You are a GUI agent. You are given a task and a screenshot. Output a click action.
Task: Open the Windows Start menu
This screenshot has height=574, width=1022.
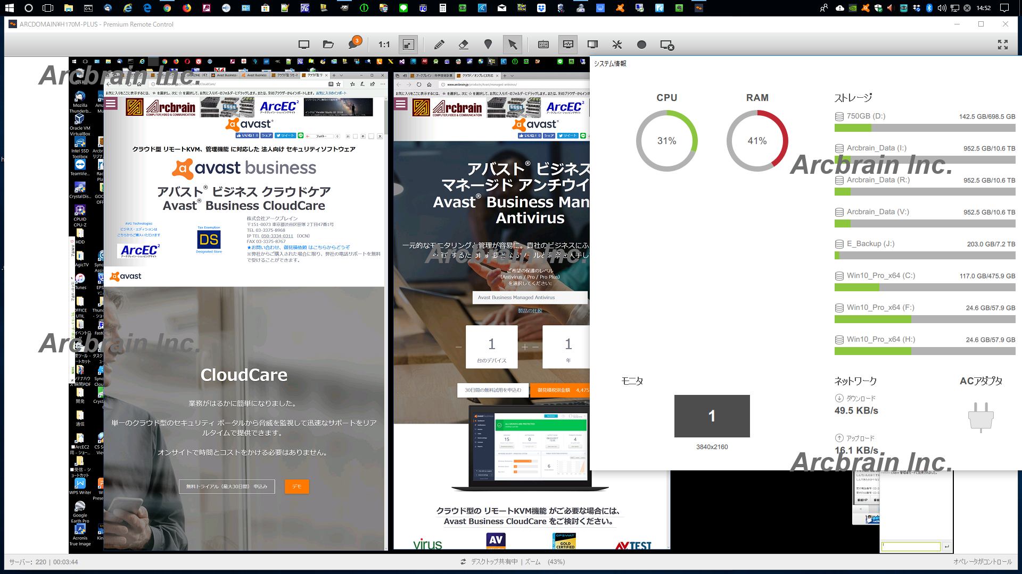tap(10, 8)
